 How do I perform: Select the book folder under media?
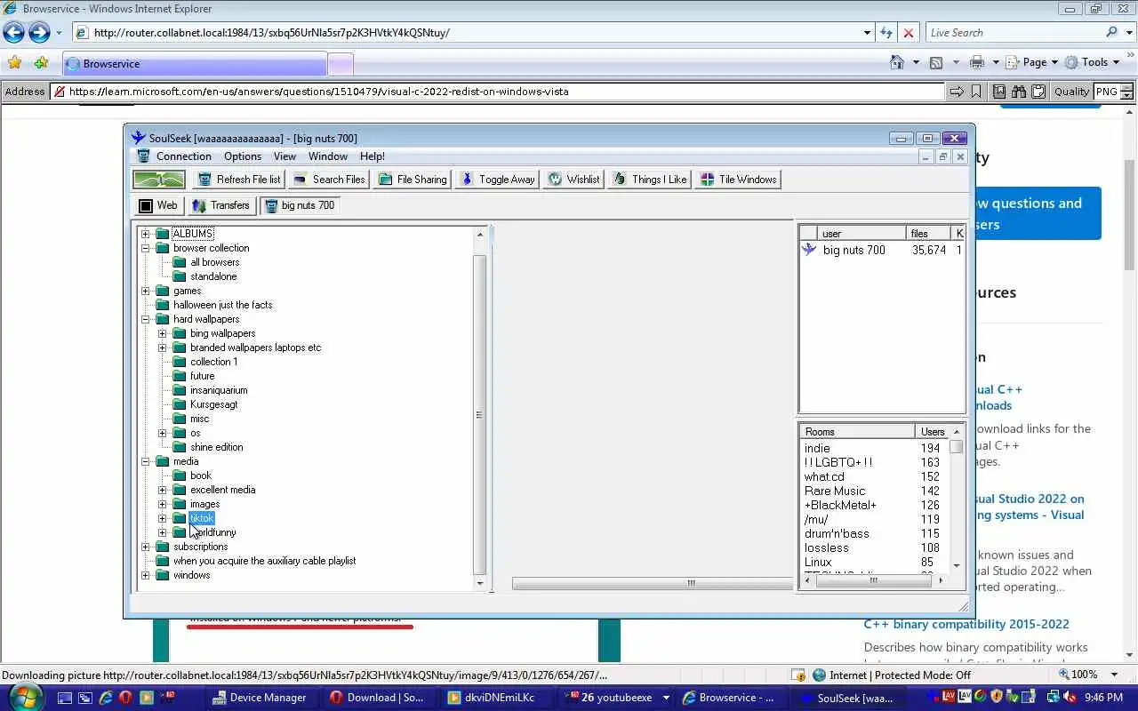201,475
